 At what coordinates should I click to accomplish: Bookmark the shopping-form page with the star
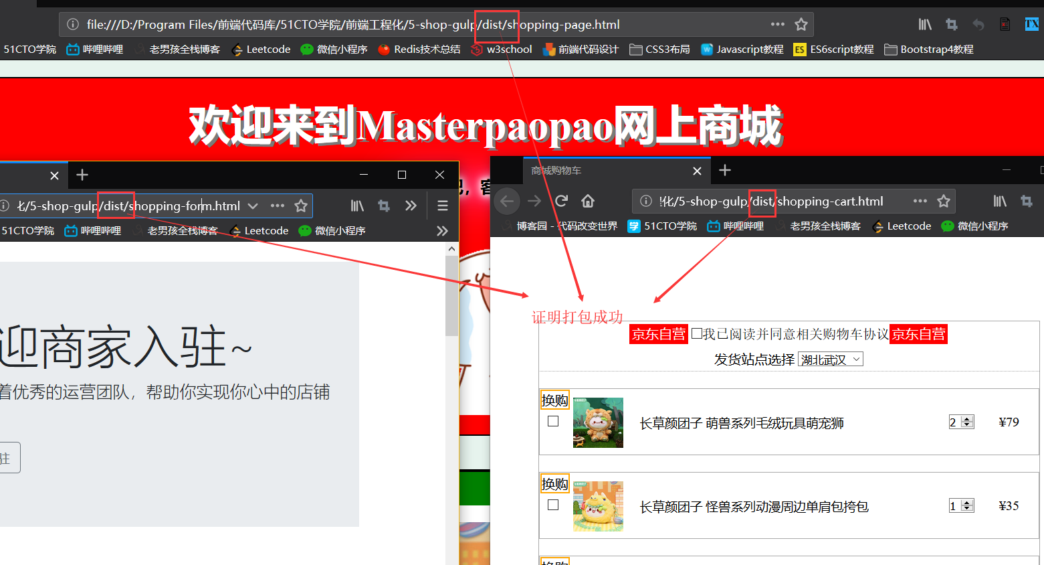click(301, 206)
